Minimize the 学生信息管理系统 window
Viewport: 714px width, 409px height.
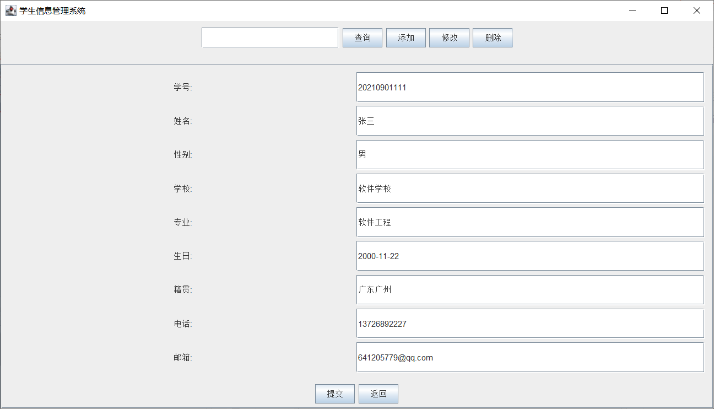[633, 10]
